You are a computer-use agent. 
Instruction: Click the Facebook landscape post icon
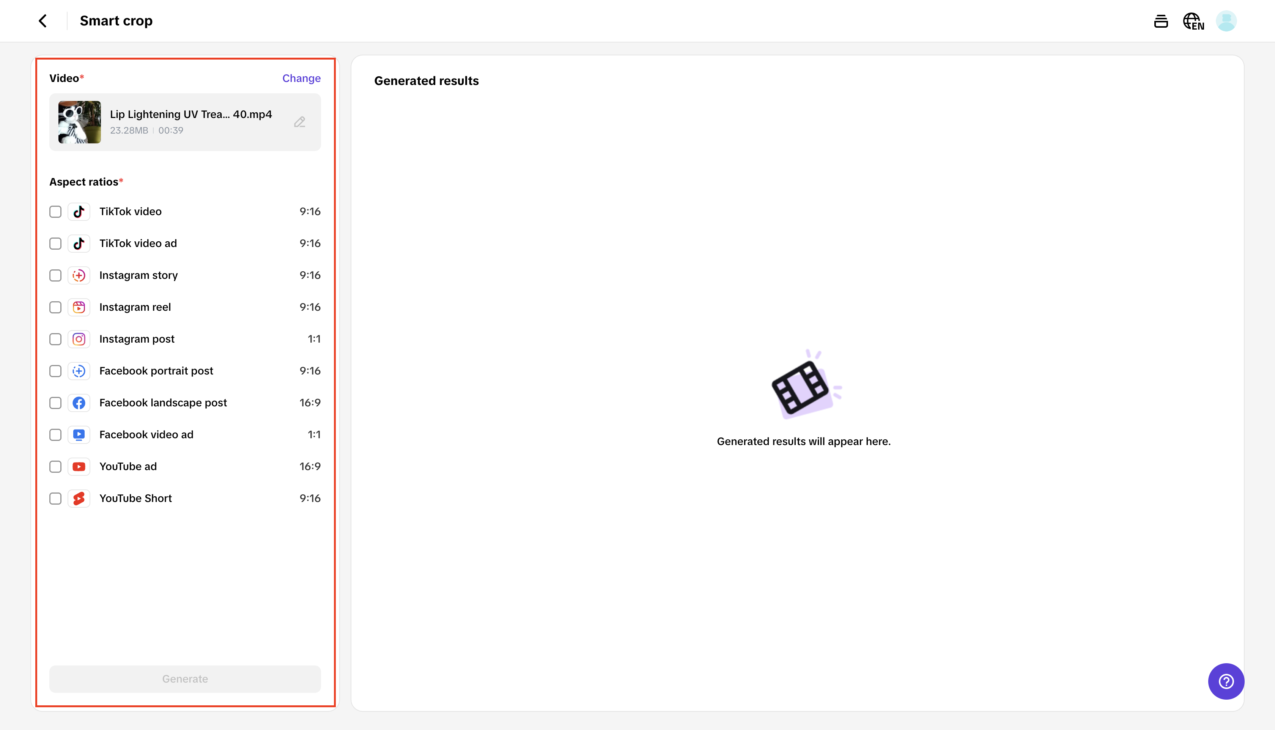(79, 403)
